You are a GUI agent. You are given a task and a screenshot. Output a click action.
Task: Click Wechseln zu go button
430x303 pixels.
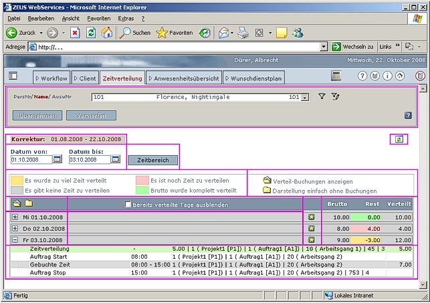(x=353, y=47)
